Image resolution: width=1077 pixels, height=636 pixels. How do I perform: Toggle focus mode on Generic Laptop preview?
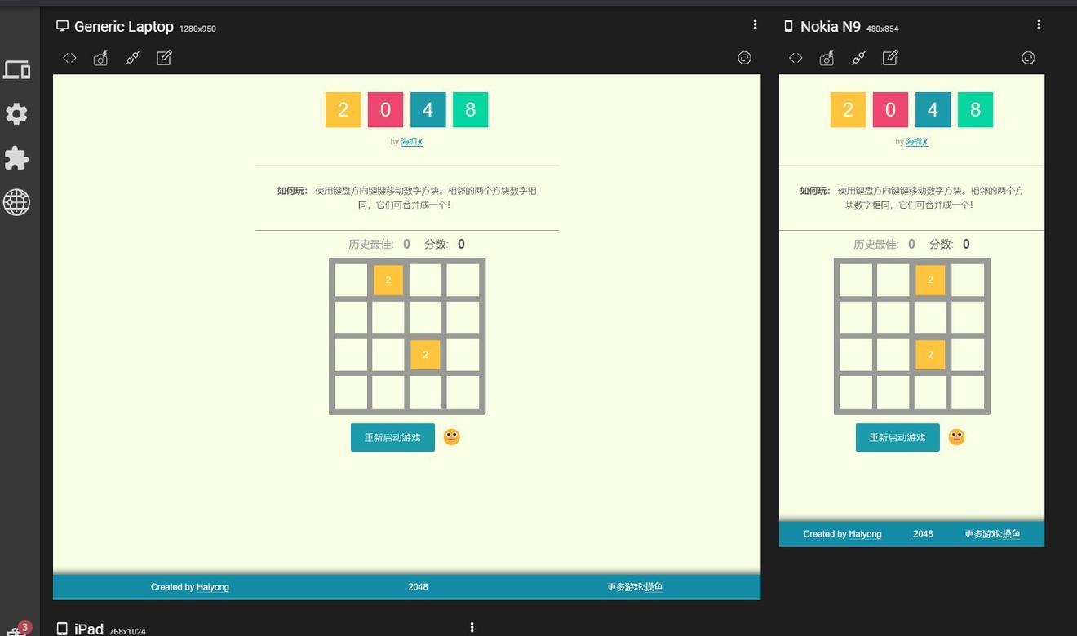744,58
